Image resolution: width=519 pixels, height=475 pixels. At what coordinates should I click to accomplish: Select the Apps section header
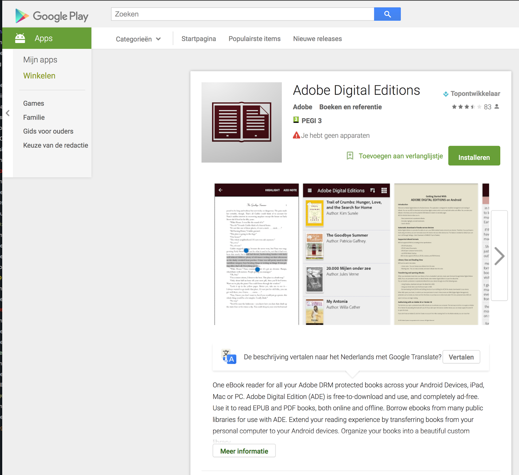[x=47, y=38]
